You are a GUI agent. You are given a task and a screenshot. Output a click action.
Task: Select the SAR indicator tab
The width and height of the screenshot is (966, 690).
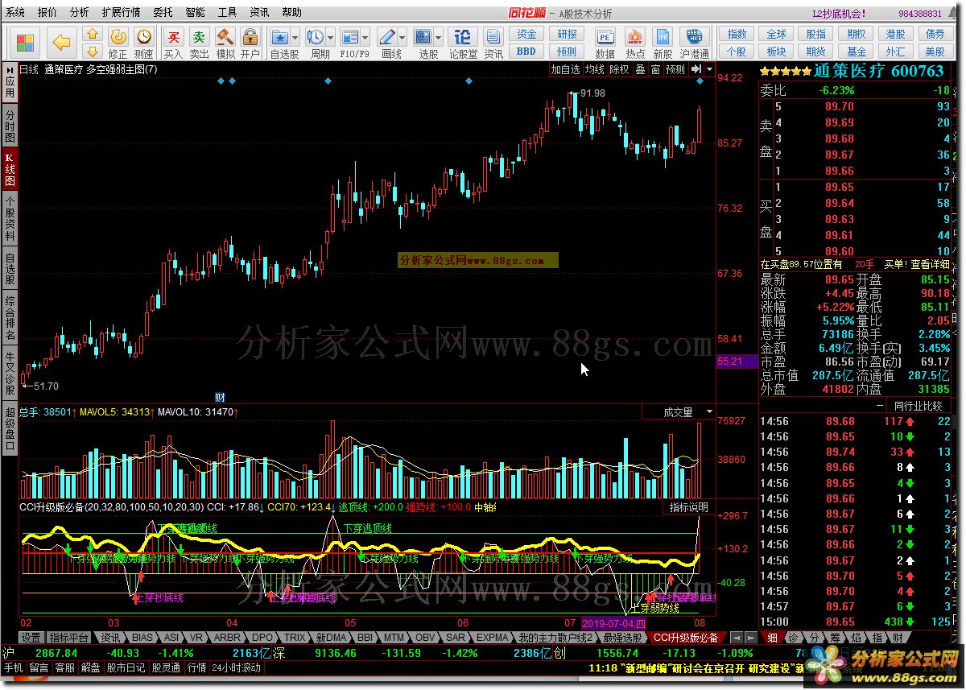click(456, 637)
